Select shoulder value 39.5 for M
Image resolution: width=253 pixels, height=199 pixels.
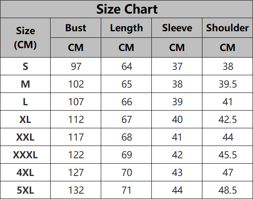[x=227, y=84]
